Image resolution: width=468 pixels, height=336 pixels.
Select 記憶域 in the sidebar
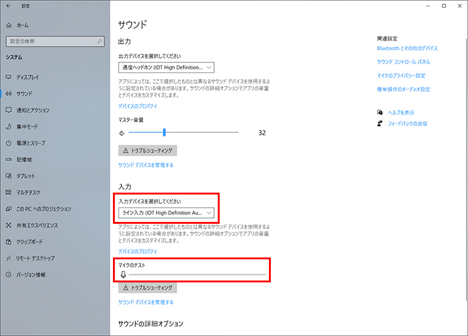(25, 160)
